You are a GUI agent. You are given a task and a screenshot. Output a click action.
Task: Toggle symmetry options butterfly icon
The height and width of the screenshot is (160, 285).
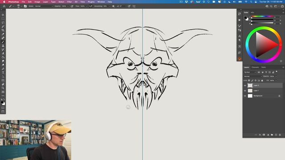click(x=134, y=6)
